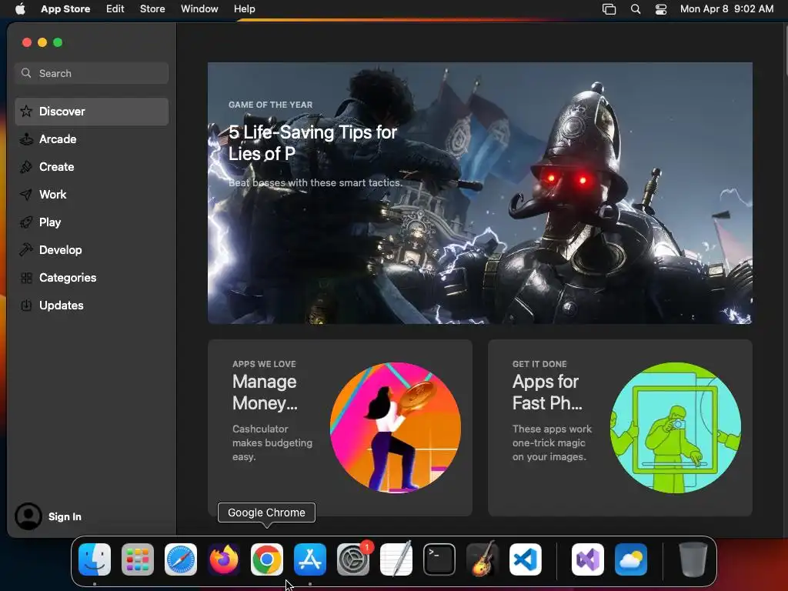Open Terminal from the Dock
This screenshot has width=788, height=591.
[x=439, y=559]
